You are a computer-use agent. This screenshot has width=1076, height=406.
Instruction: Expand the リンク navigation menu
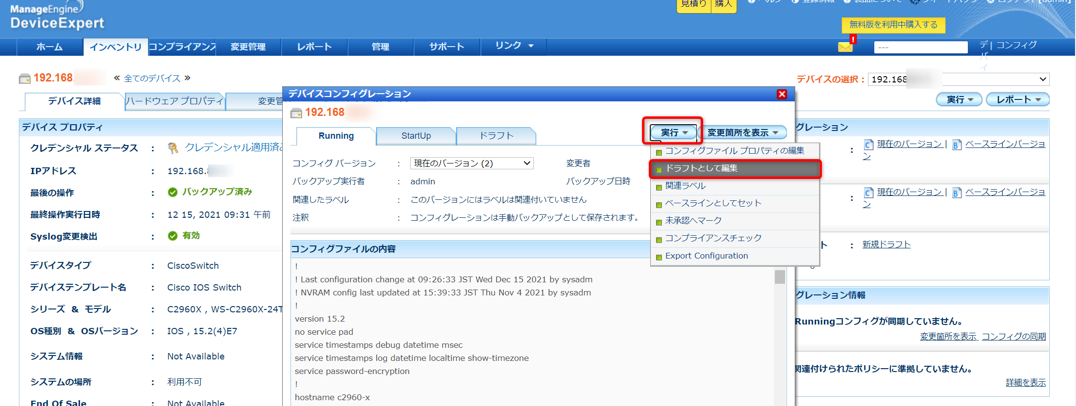click(x=514, y=46)
